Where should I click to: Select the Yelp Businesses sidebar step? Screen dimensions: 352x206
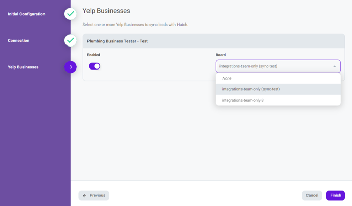[23, 67]
